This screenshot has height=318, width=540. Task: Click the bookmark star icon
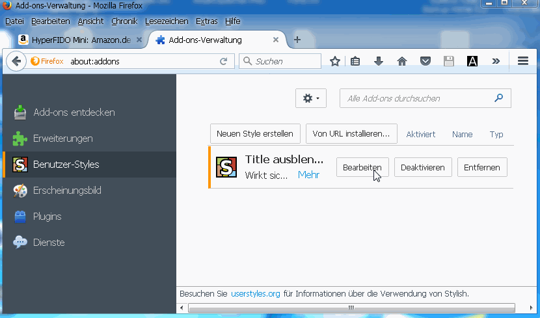pyautogui.click(x=335, y=61)
